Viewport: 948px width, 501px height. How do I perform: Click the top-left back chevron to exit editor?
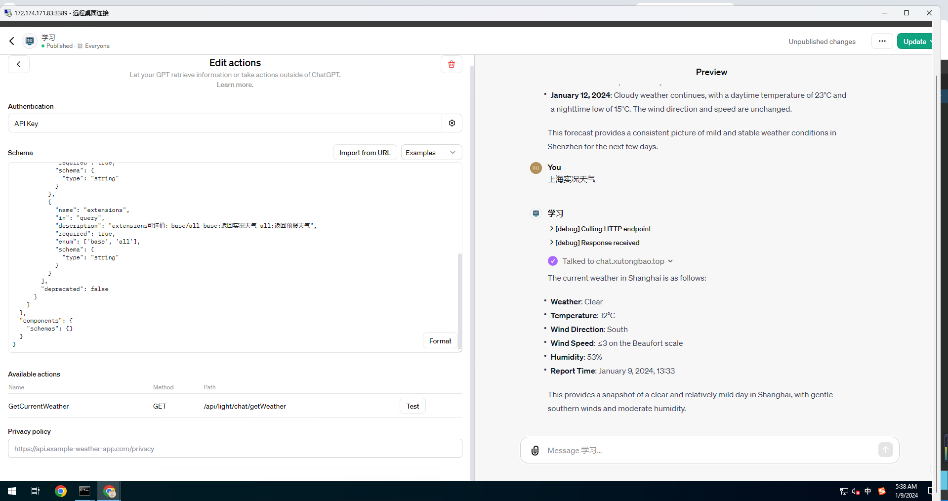coord(12,41)
